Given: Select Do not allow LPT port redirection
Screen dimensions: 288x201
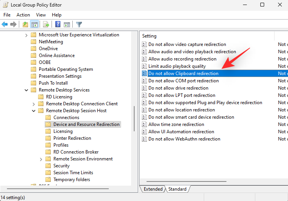Looking at the screenshot, I should click(x=181, y=95).
